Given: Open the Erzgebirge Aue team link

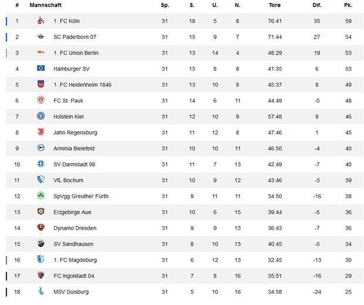Looking at the screenshot, I should 72,212.
